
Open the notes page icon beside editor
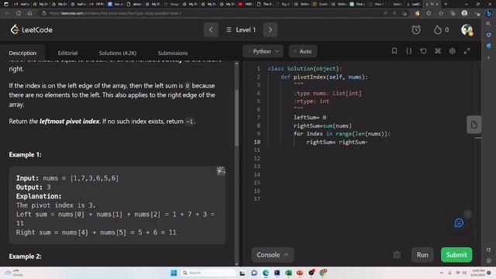tap(474, 125)
